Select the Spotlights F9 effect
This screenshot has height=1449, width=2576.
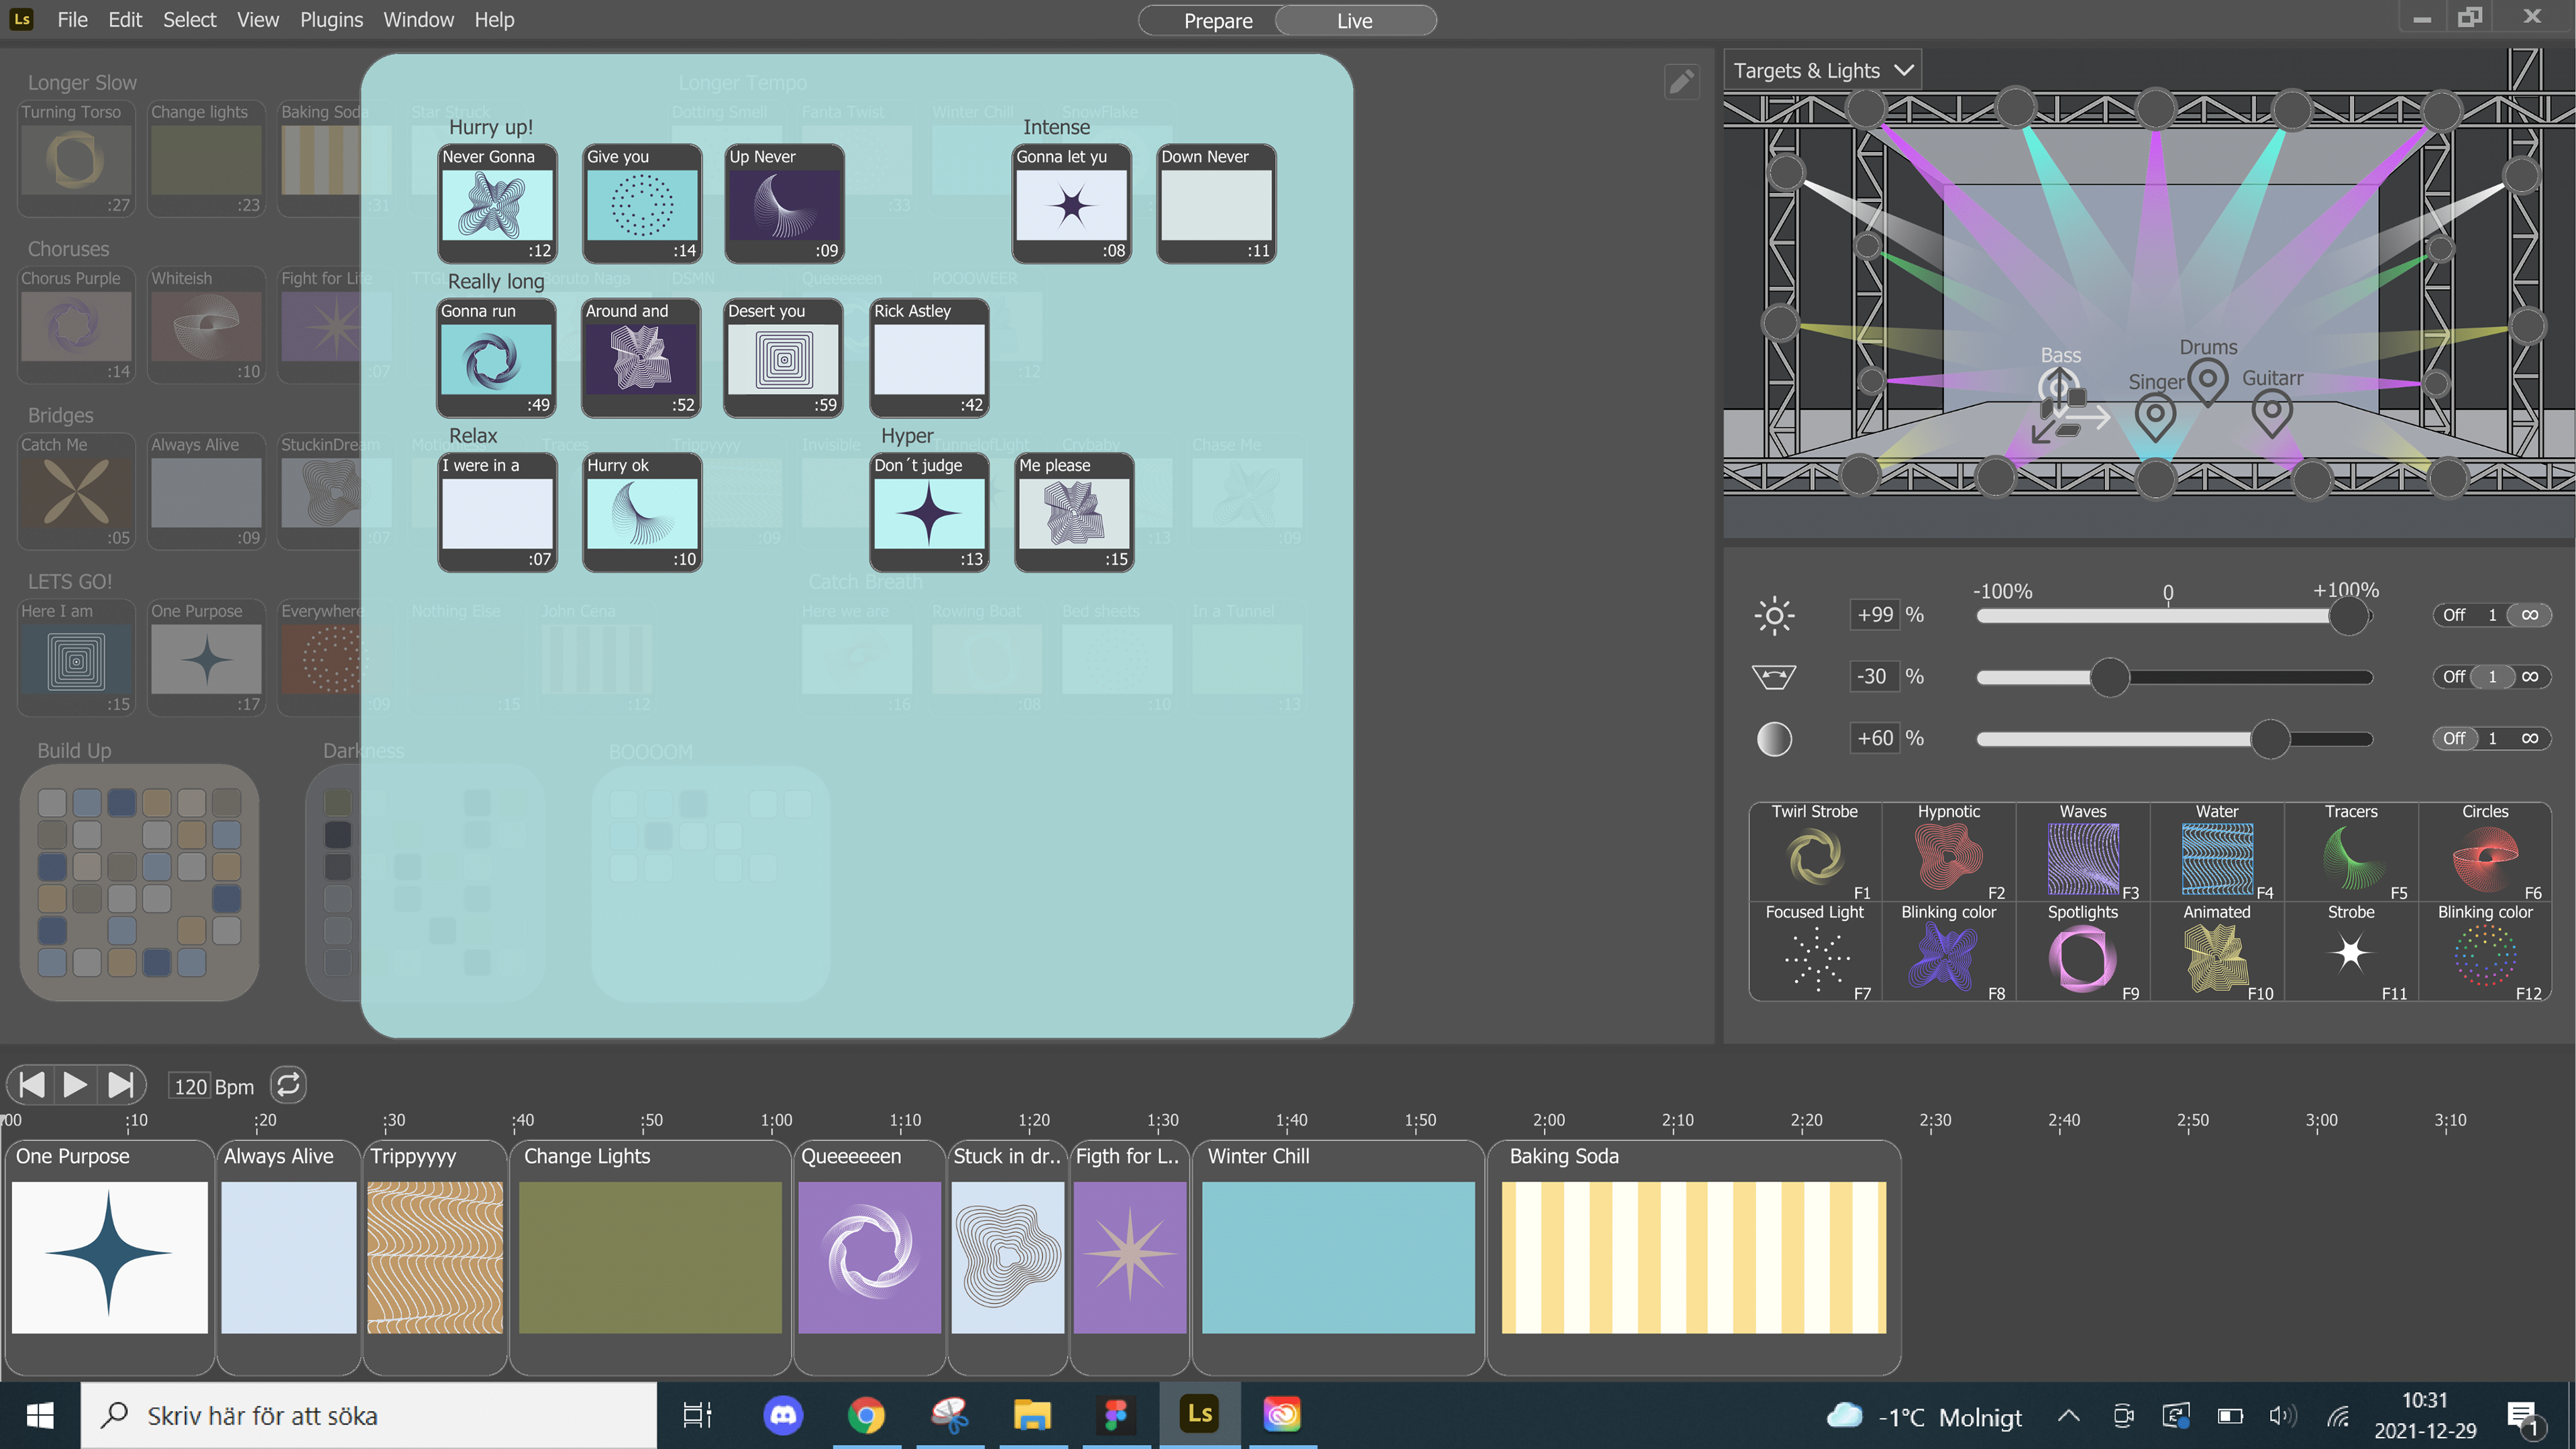[2083, 952]
